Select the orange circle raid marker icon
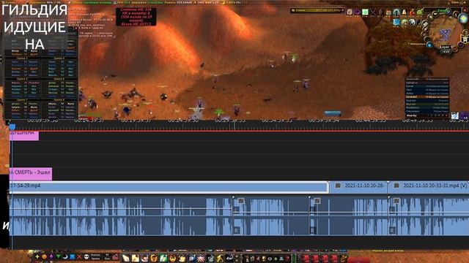The height and width of the screenshot is (263, 469). tap(44, 256)
